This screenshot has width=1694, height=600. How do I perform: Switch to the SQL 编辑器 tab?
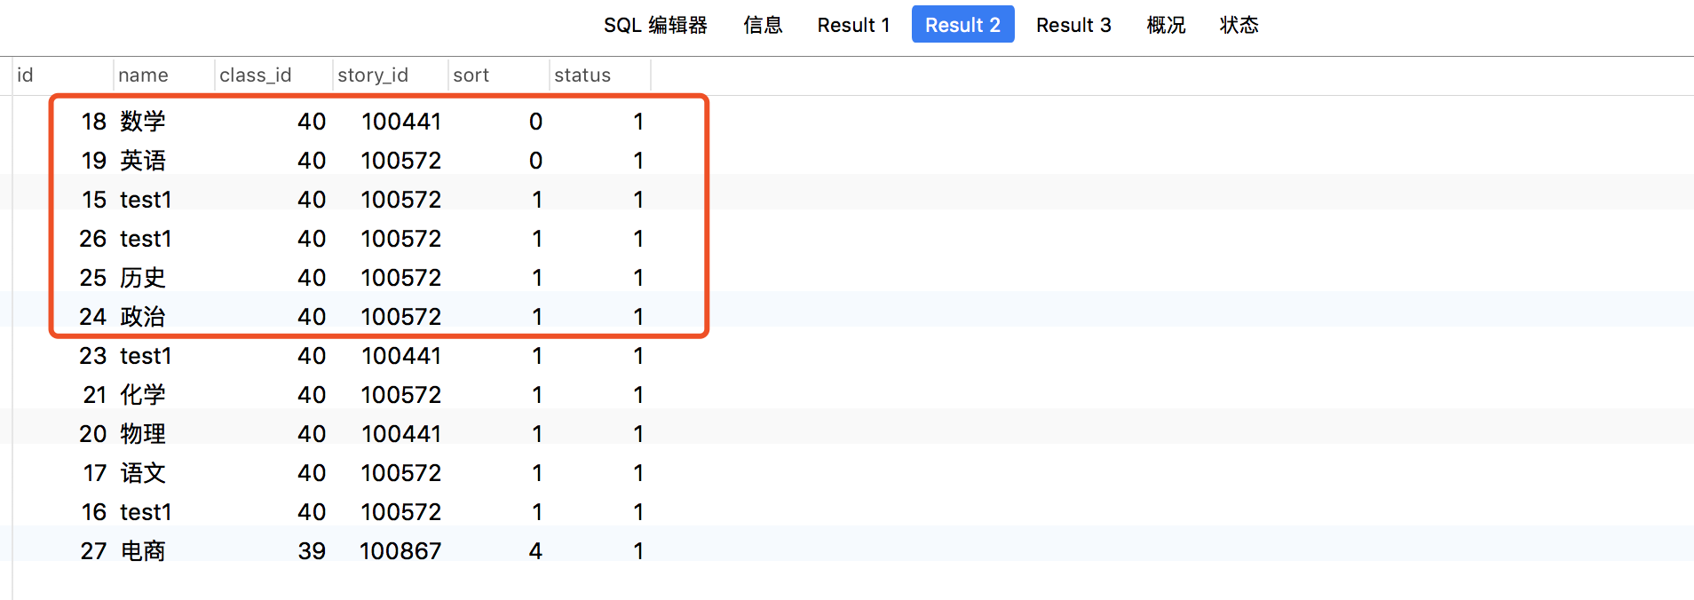(x=655, y=25)
